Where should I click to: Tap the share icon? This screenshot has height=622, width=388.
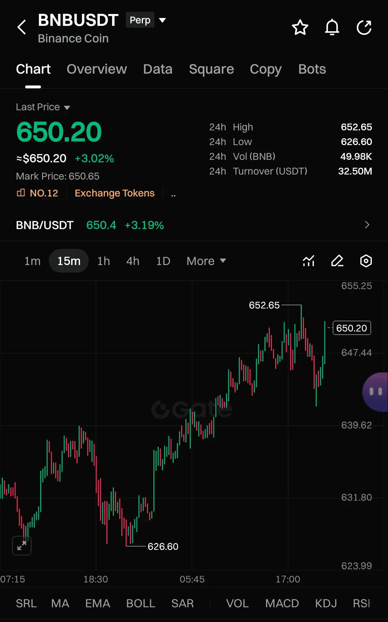(364, 28)
